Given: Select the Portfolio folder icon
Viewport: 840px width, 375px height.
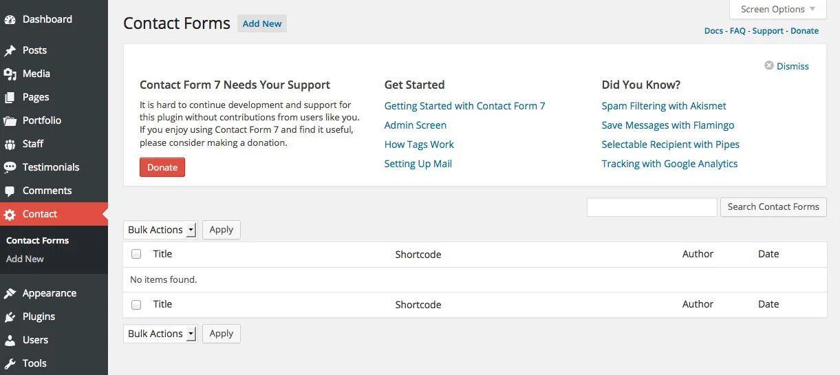Looking at the screenshot, I should point(10,120).
